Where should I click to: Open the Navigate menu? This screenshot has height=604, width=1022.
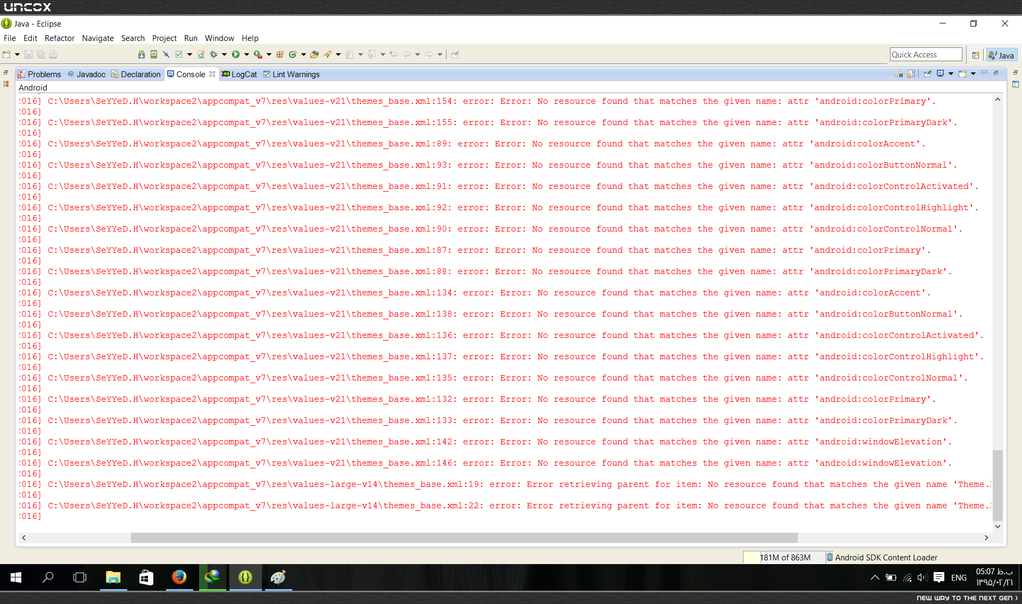pyautogui.click(x=98, y=38)
